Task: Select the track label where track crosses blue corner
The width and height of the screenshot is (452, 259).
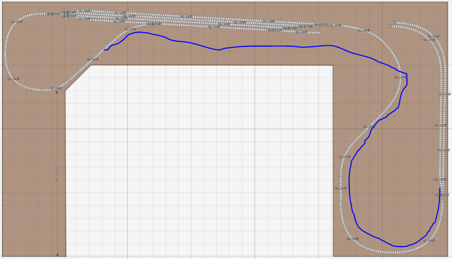Action: pos(400,77)
